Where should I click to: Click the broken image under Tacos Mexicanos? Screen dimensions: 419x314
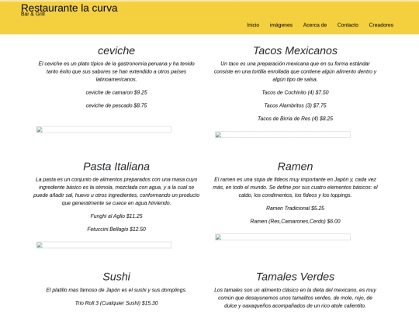(282, 135)
